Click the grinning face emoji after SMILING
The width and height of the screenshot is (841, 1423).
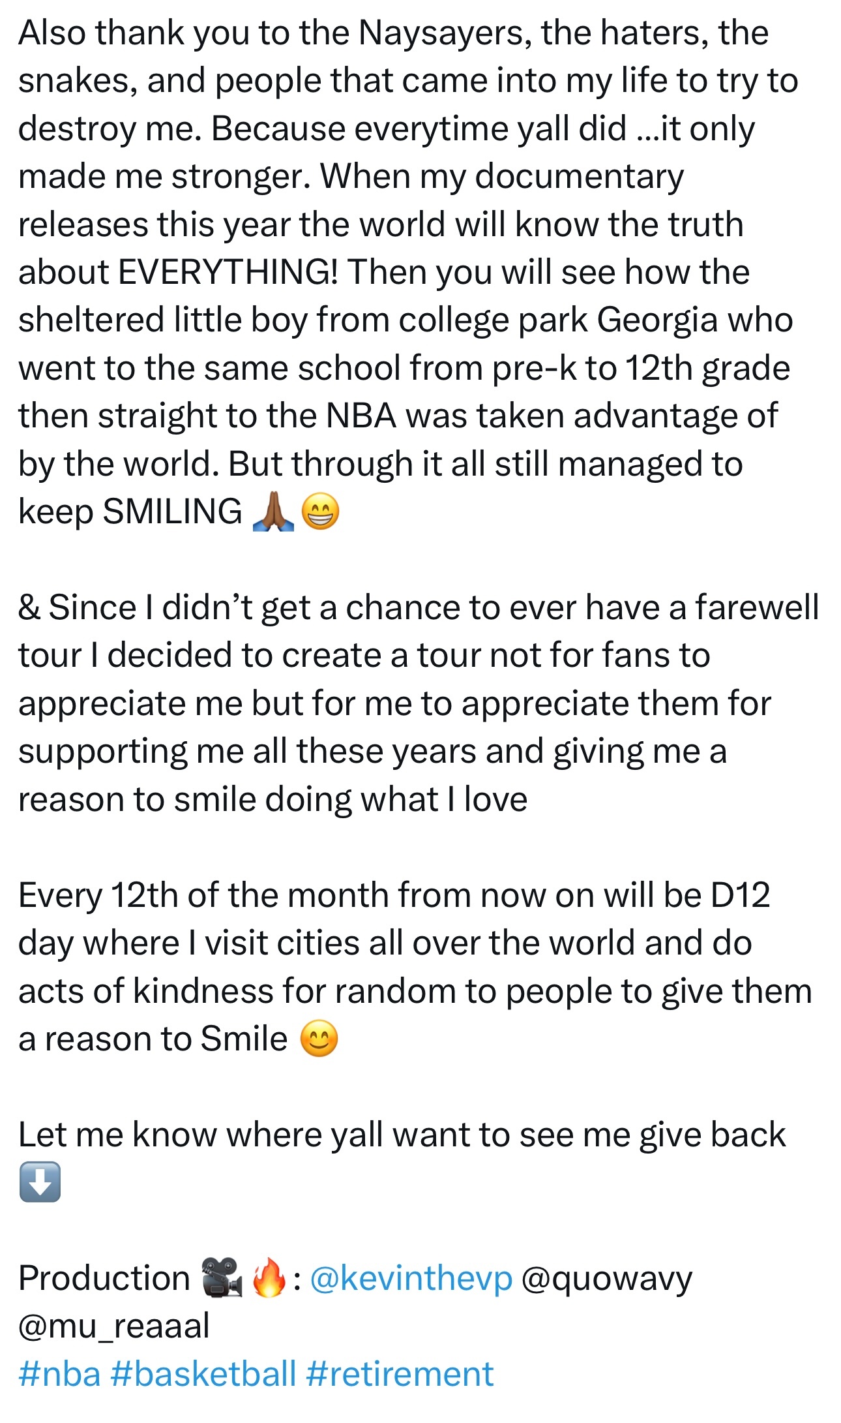pyautogui.click(x=320, y=512)
